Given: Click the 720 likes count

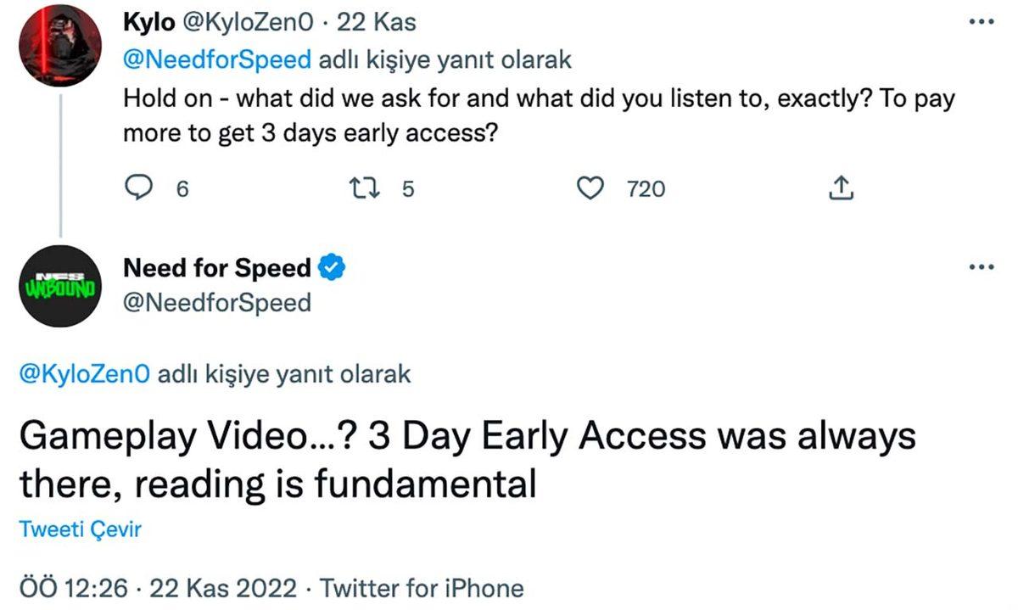Looking at the screenshot, I should point(646,189).
